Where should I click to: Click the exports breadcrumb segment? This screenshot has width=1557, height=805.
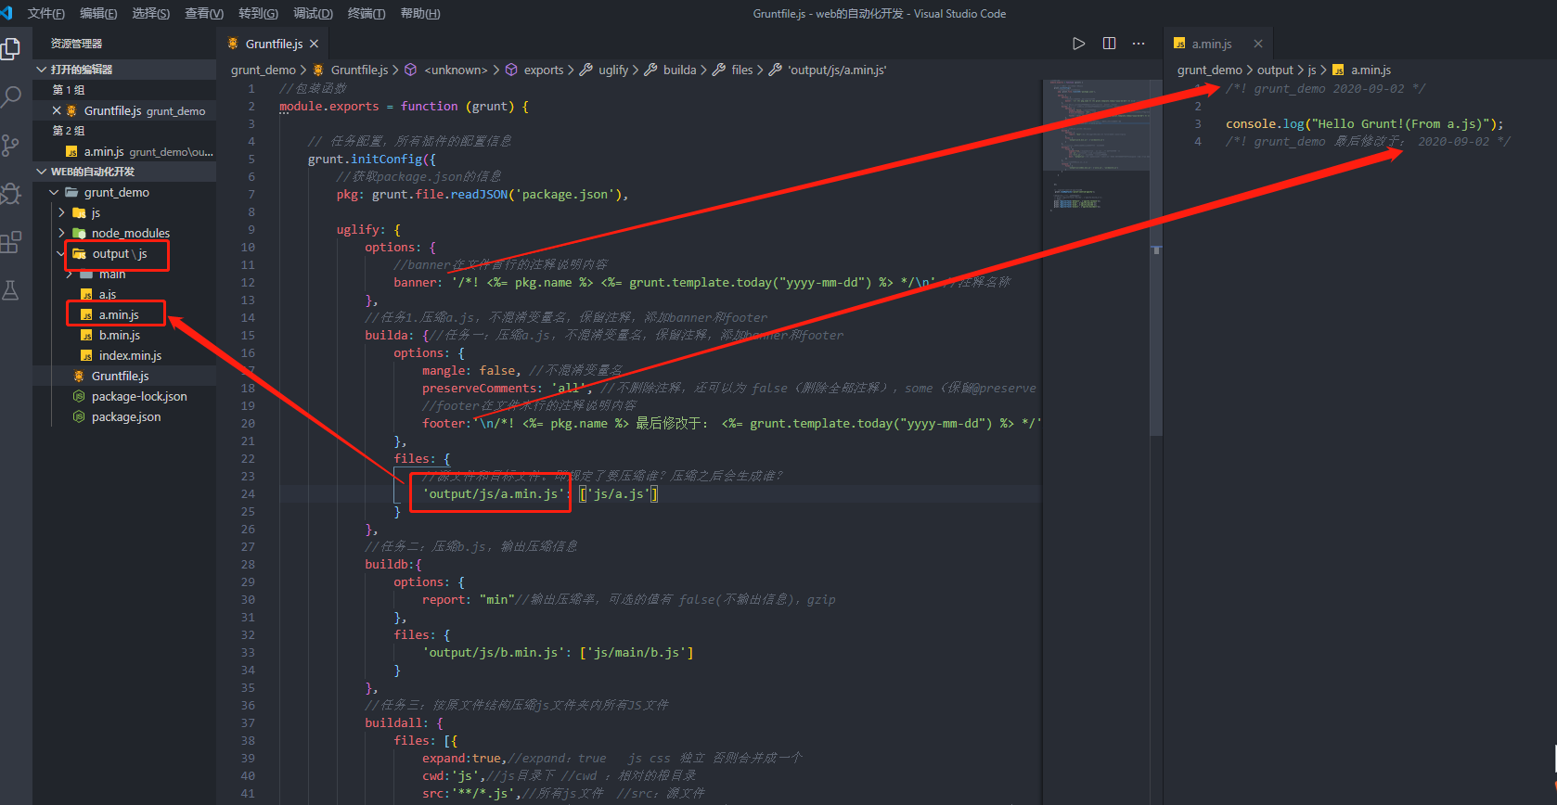(544, 70)
